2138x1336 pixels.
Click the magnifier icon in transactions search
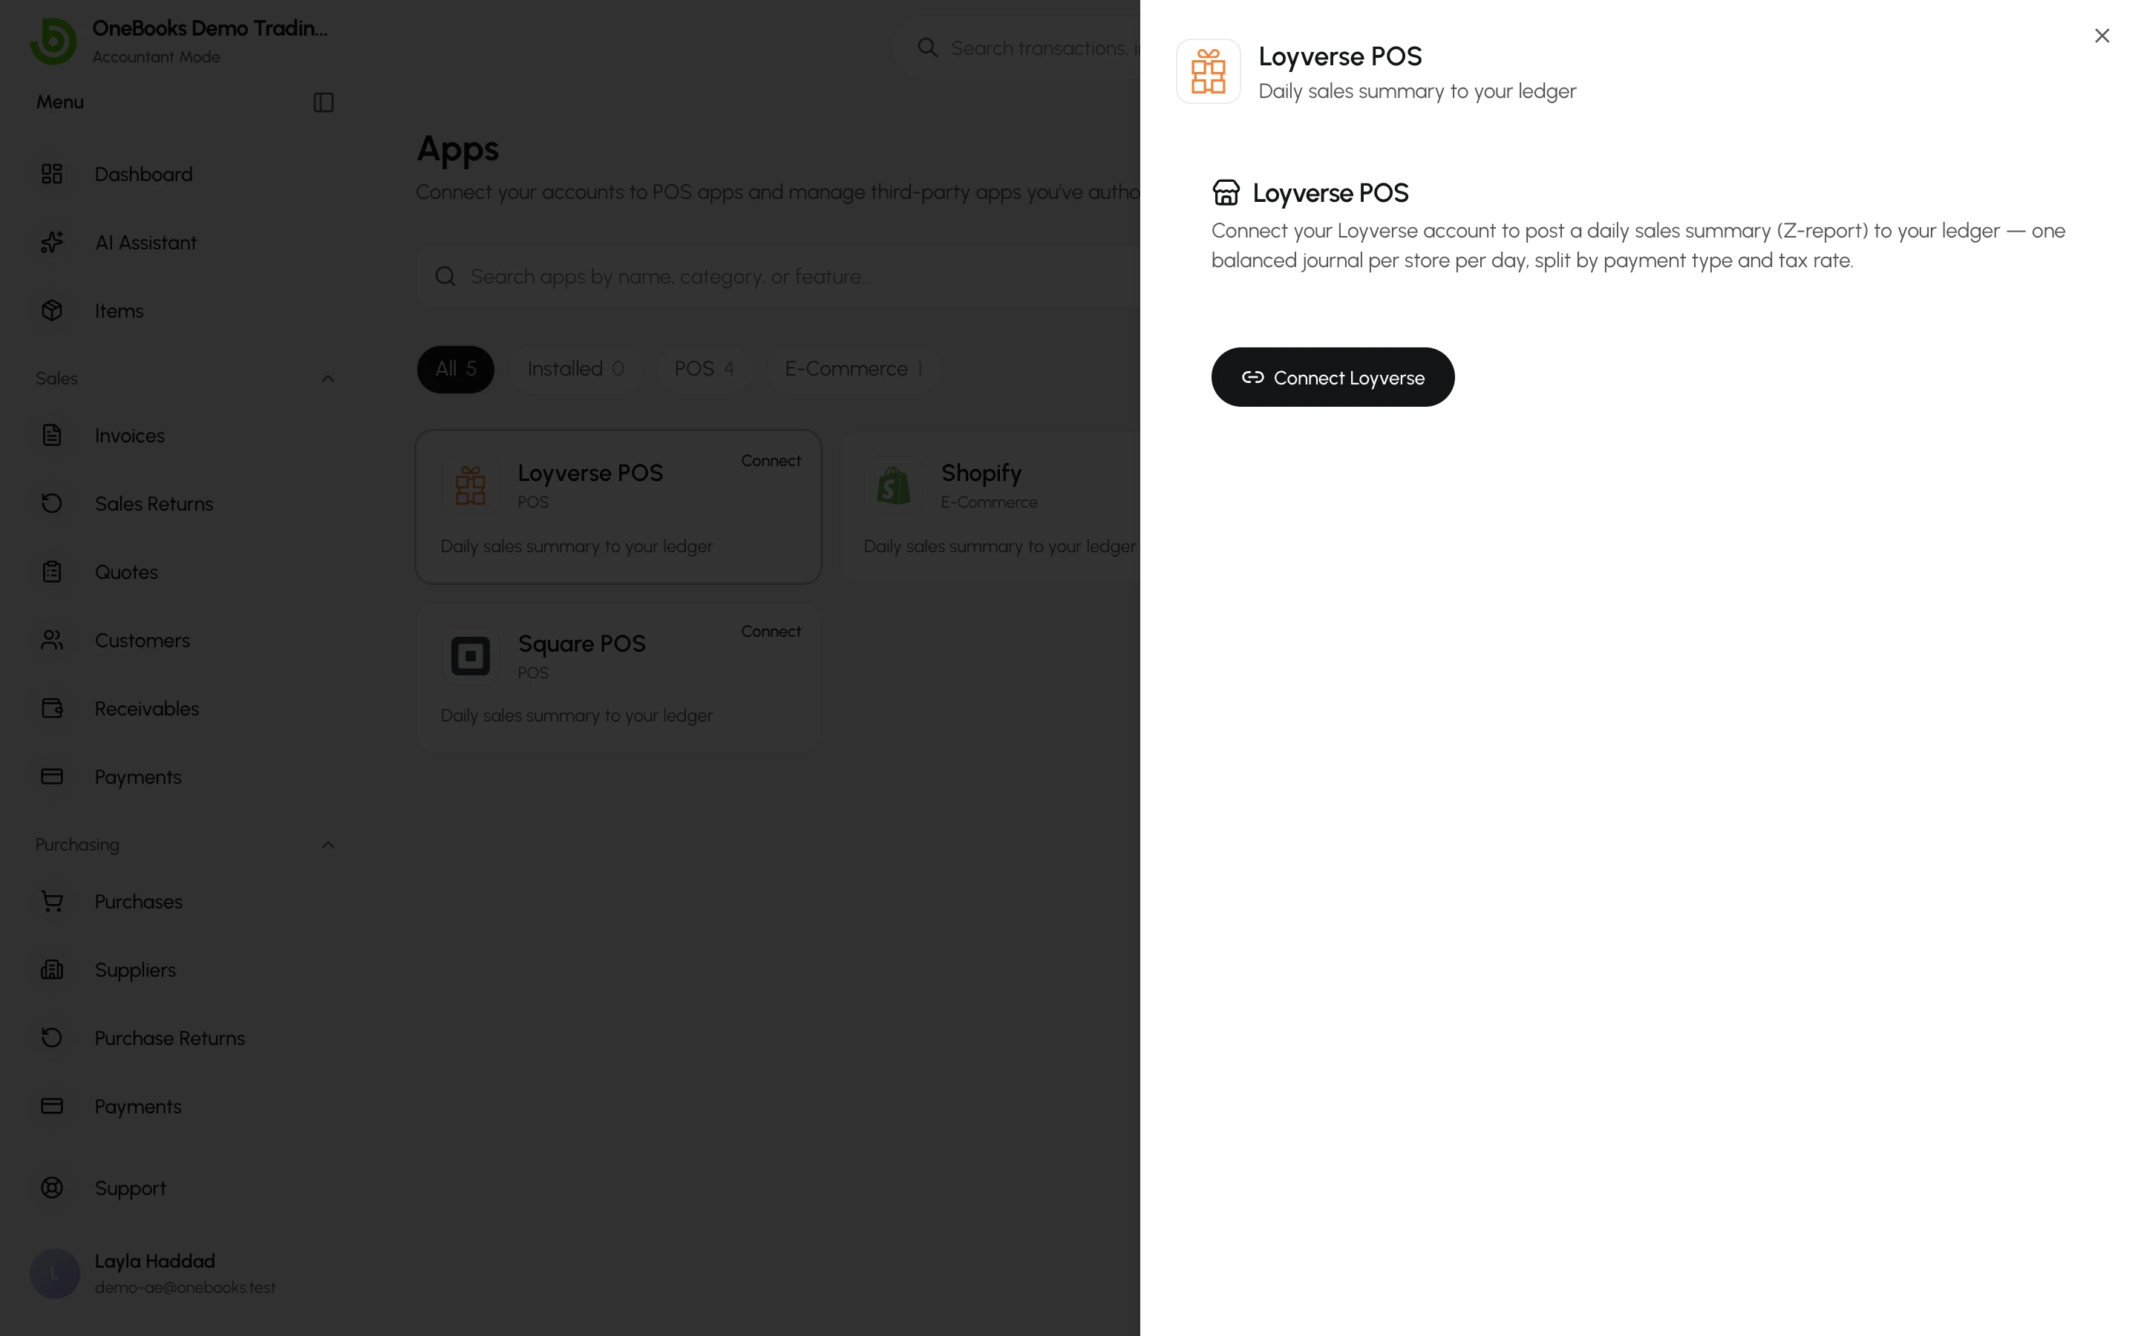(926, 48)
